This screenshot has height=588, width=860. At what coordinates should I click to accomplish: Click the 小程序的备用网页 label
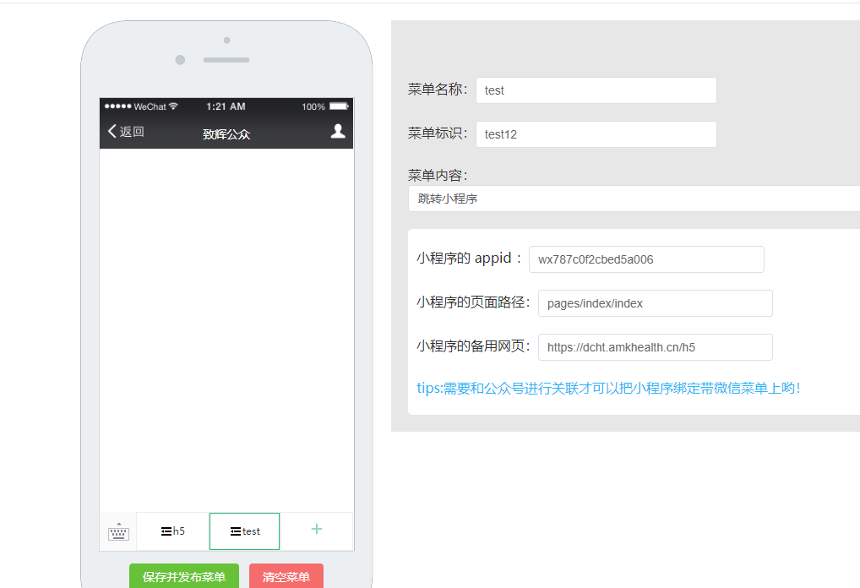click(473, 346)
